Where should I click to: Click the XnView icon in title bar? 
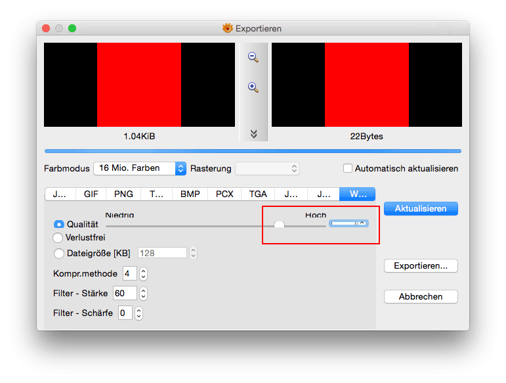click(x=228, y=28)
